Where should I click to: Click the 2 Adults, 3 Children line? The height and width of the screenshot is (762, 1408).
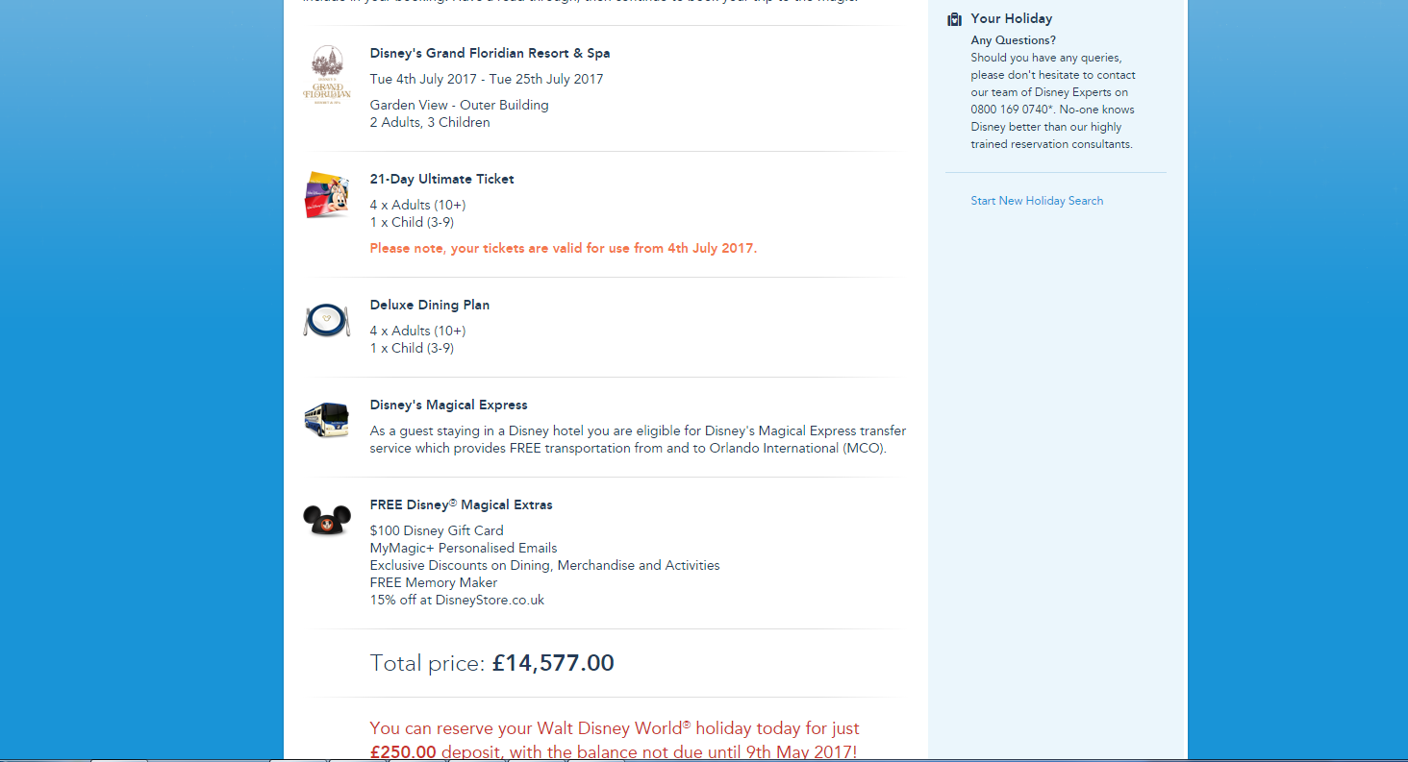pos(430,123)
